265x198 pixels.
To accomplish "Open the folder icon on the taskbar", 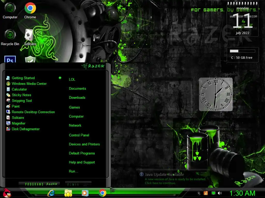I will click(68, 193).
